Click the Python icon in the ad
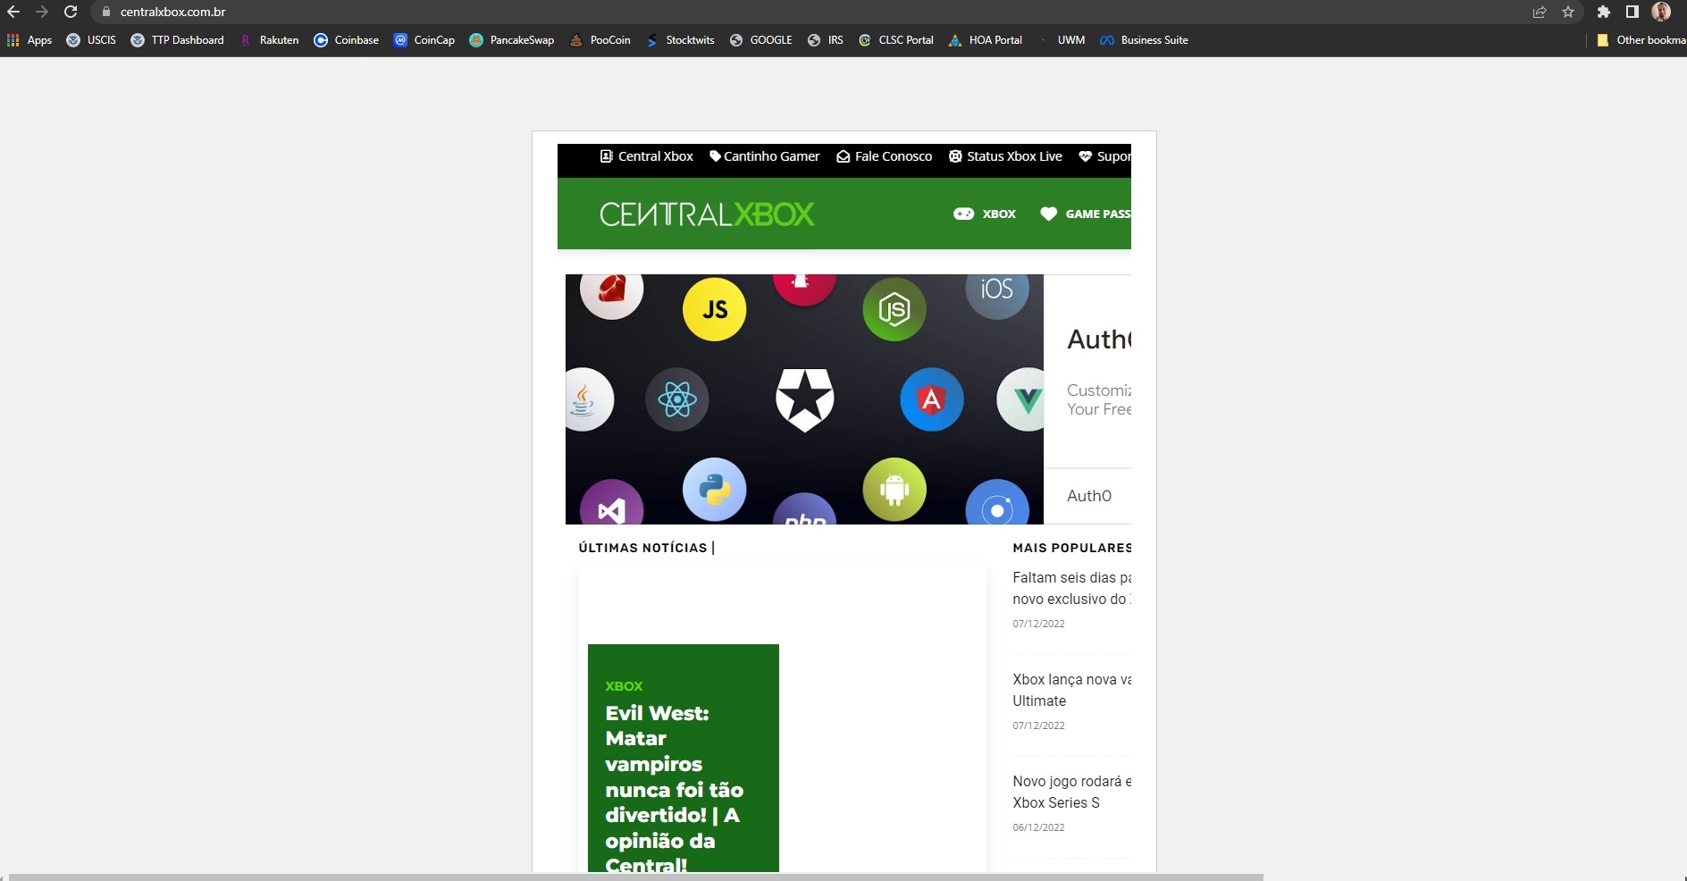 715,490
